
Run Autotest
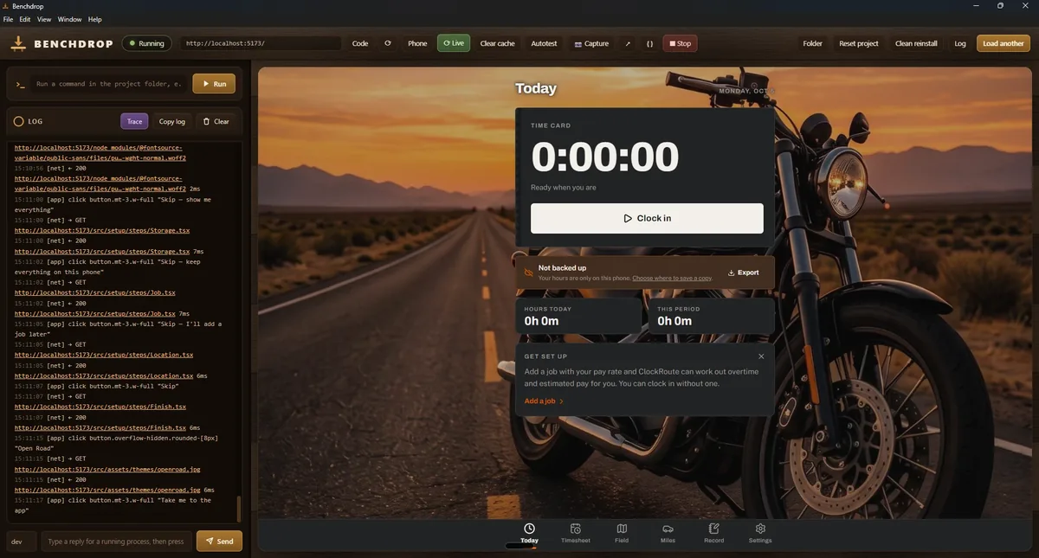[x=545, y=43]
